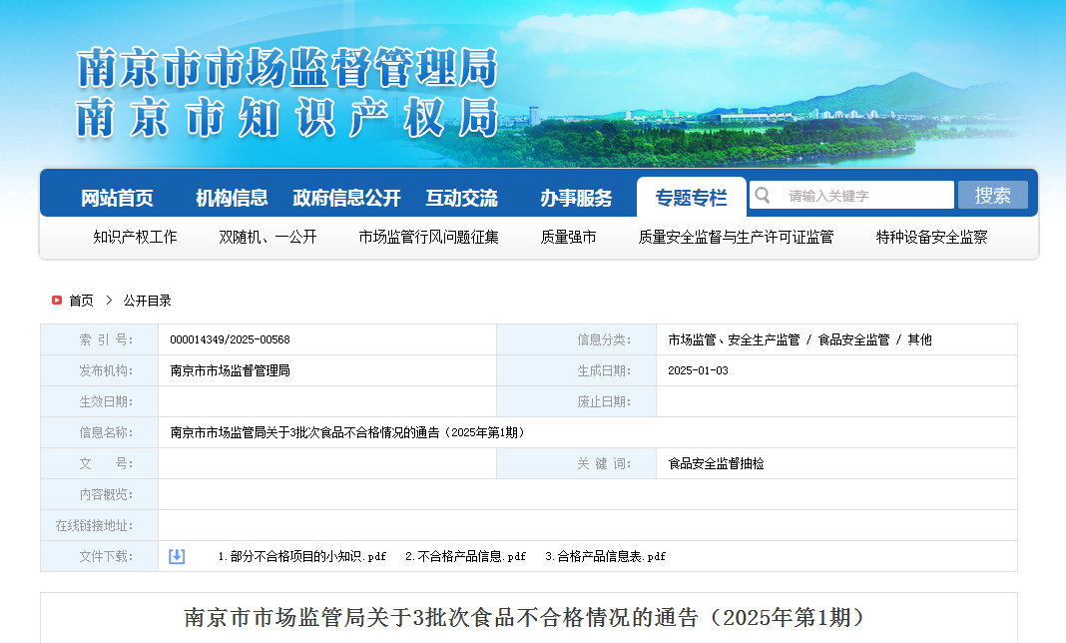Open 互动交流 menu item
This screenshot has height=643, width=1066.
click(461, 198)
